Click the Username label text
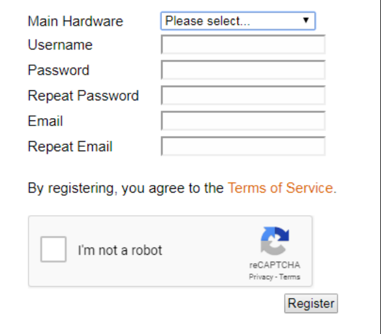The height and width of the screenshot is (334, 381). [x=60, y=45]
